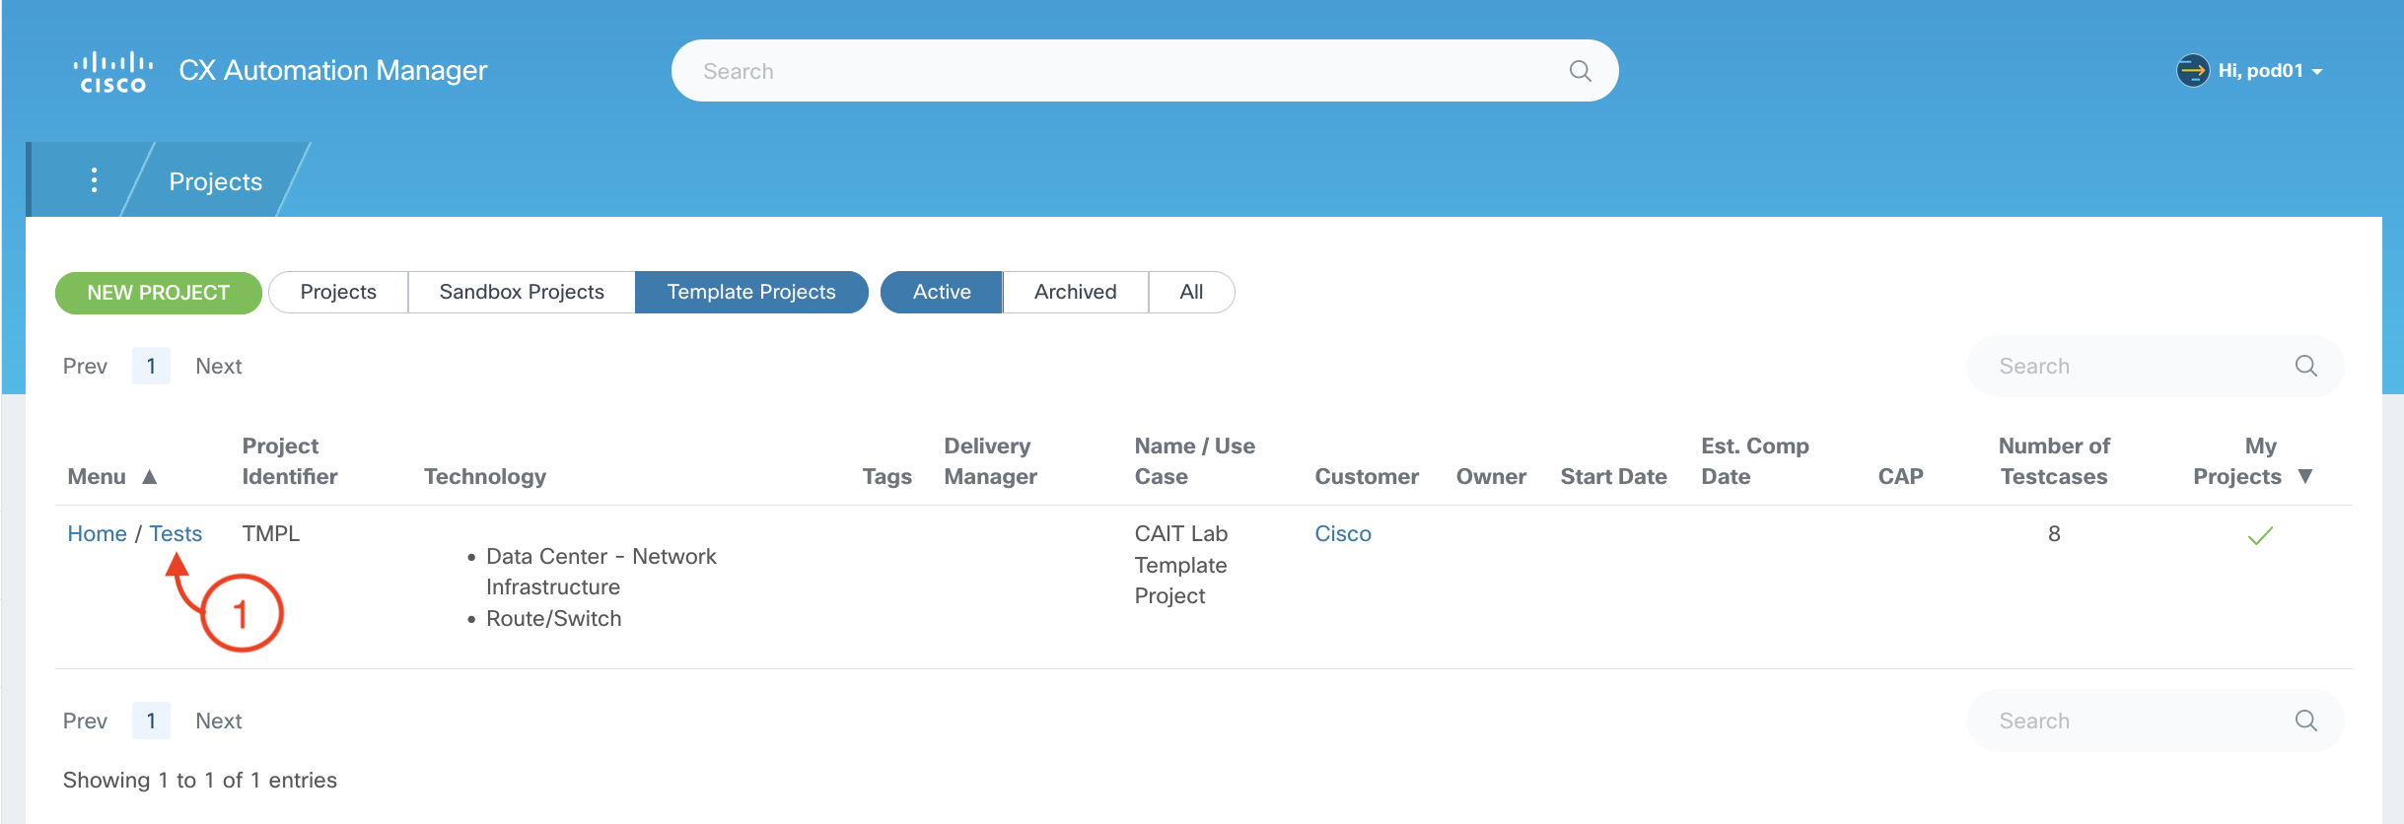
Task: Show All projects filter
Action: (1190, 293)
